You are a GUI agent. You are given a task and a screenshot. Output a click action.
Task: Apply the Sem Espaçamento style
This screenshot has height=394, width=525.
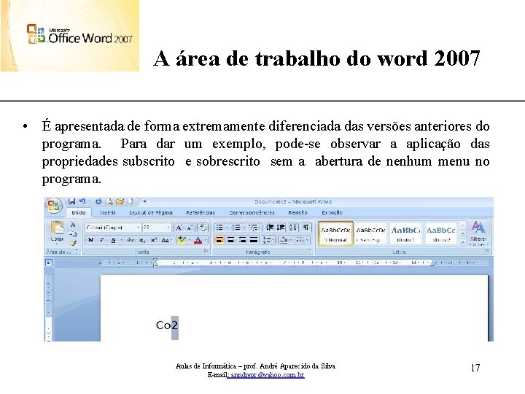pos(370,233)
